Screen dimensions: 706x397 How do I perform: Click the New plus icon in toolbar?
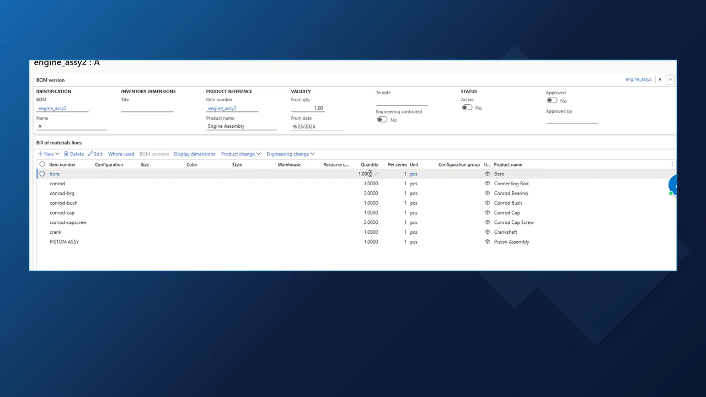tap(40, 154)
